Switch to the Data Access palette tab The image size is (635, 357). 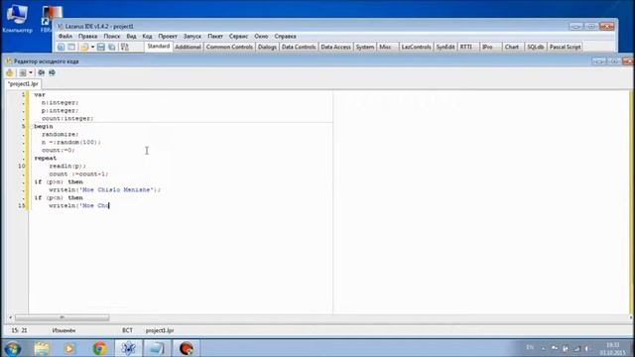(335, 47)
